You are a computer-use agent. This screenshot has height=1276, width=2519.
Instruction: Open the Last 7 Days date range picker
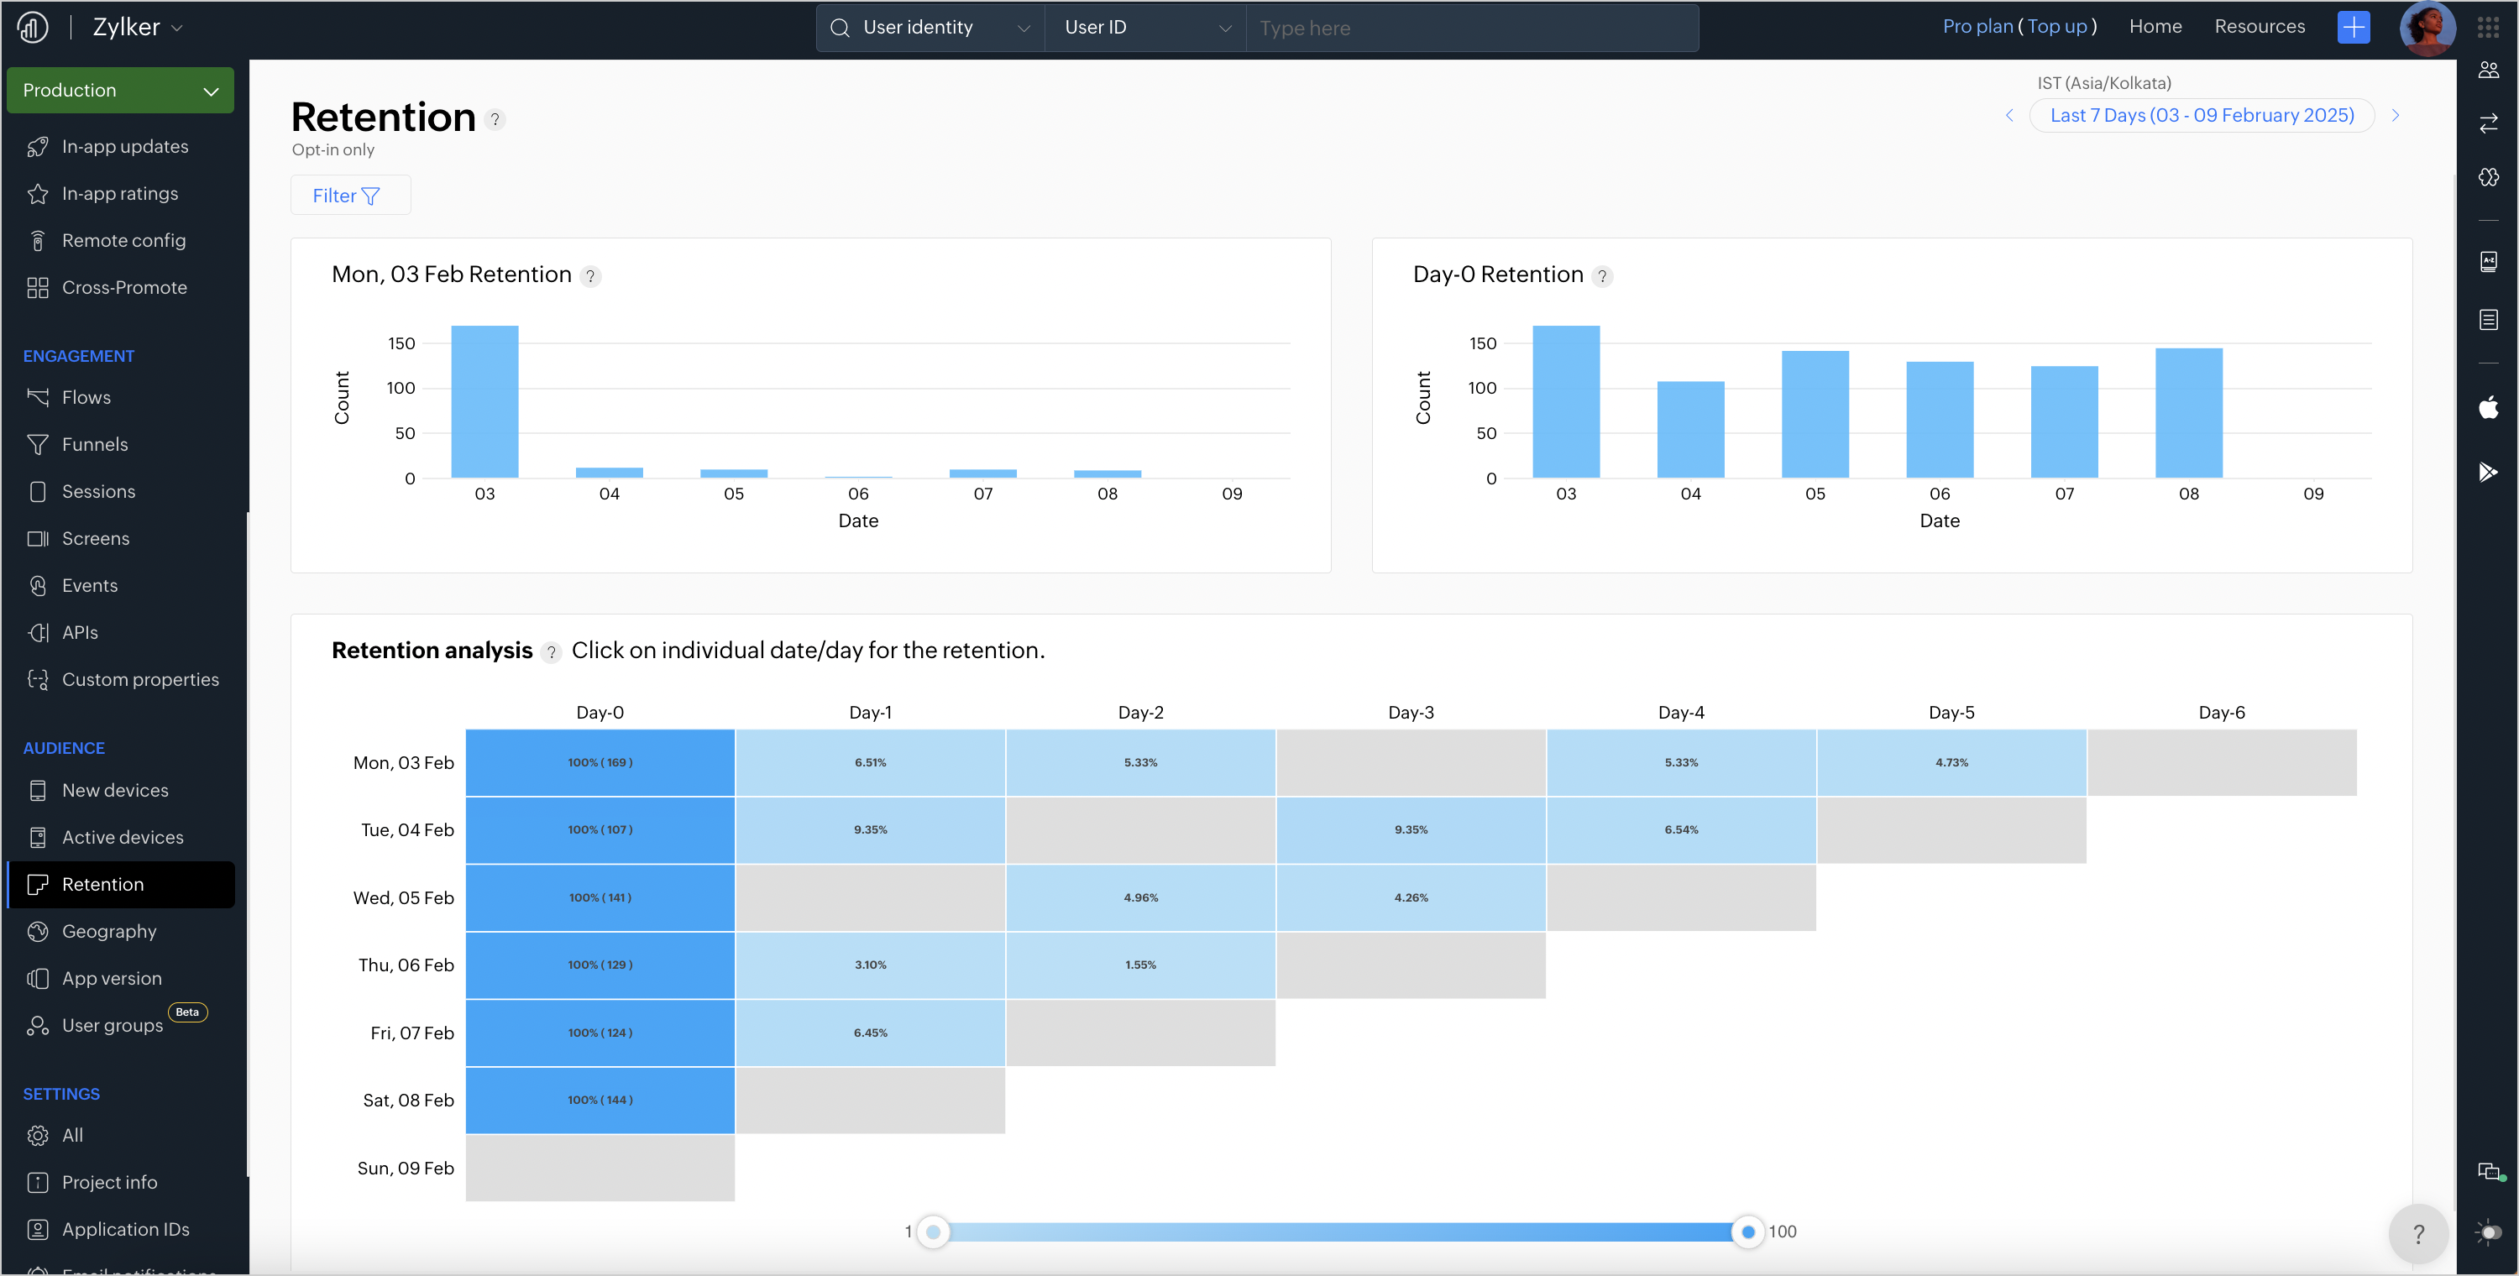click(x=2202, y=115)
